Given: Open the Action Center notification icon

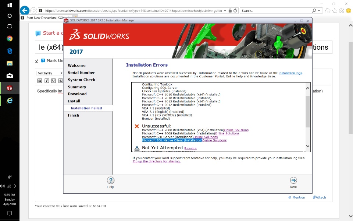Looking at the screenshot, I should click(x=10, y=213).
